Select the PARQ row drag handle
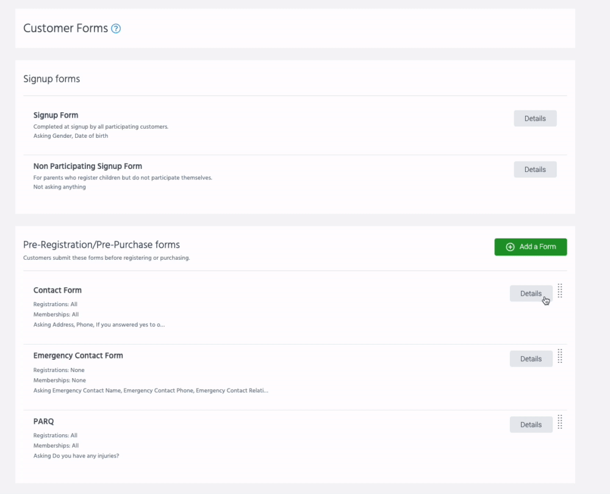Image resolution: width=610 pixels, height=494 pixels. [x=560, y=422]
